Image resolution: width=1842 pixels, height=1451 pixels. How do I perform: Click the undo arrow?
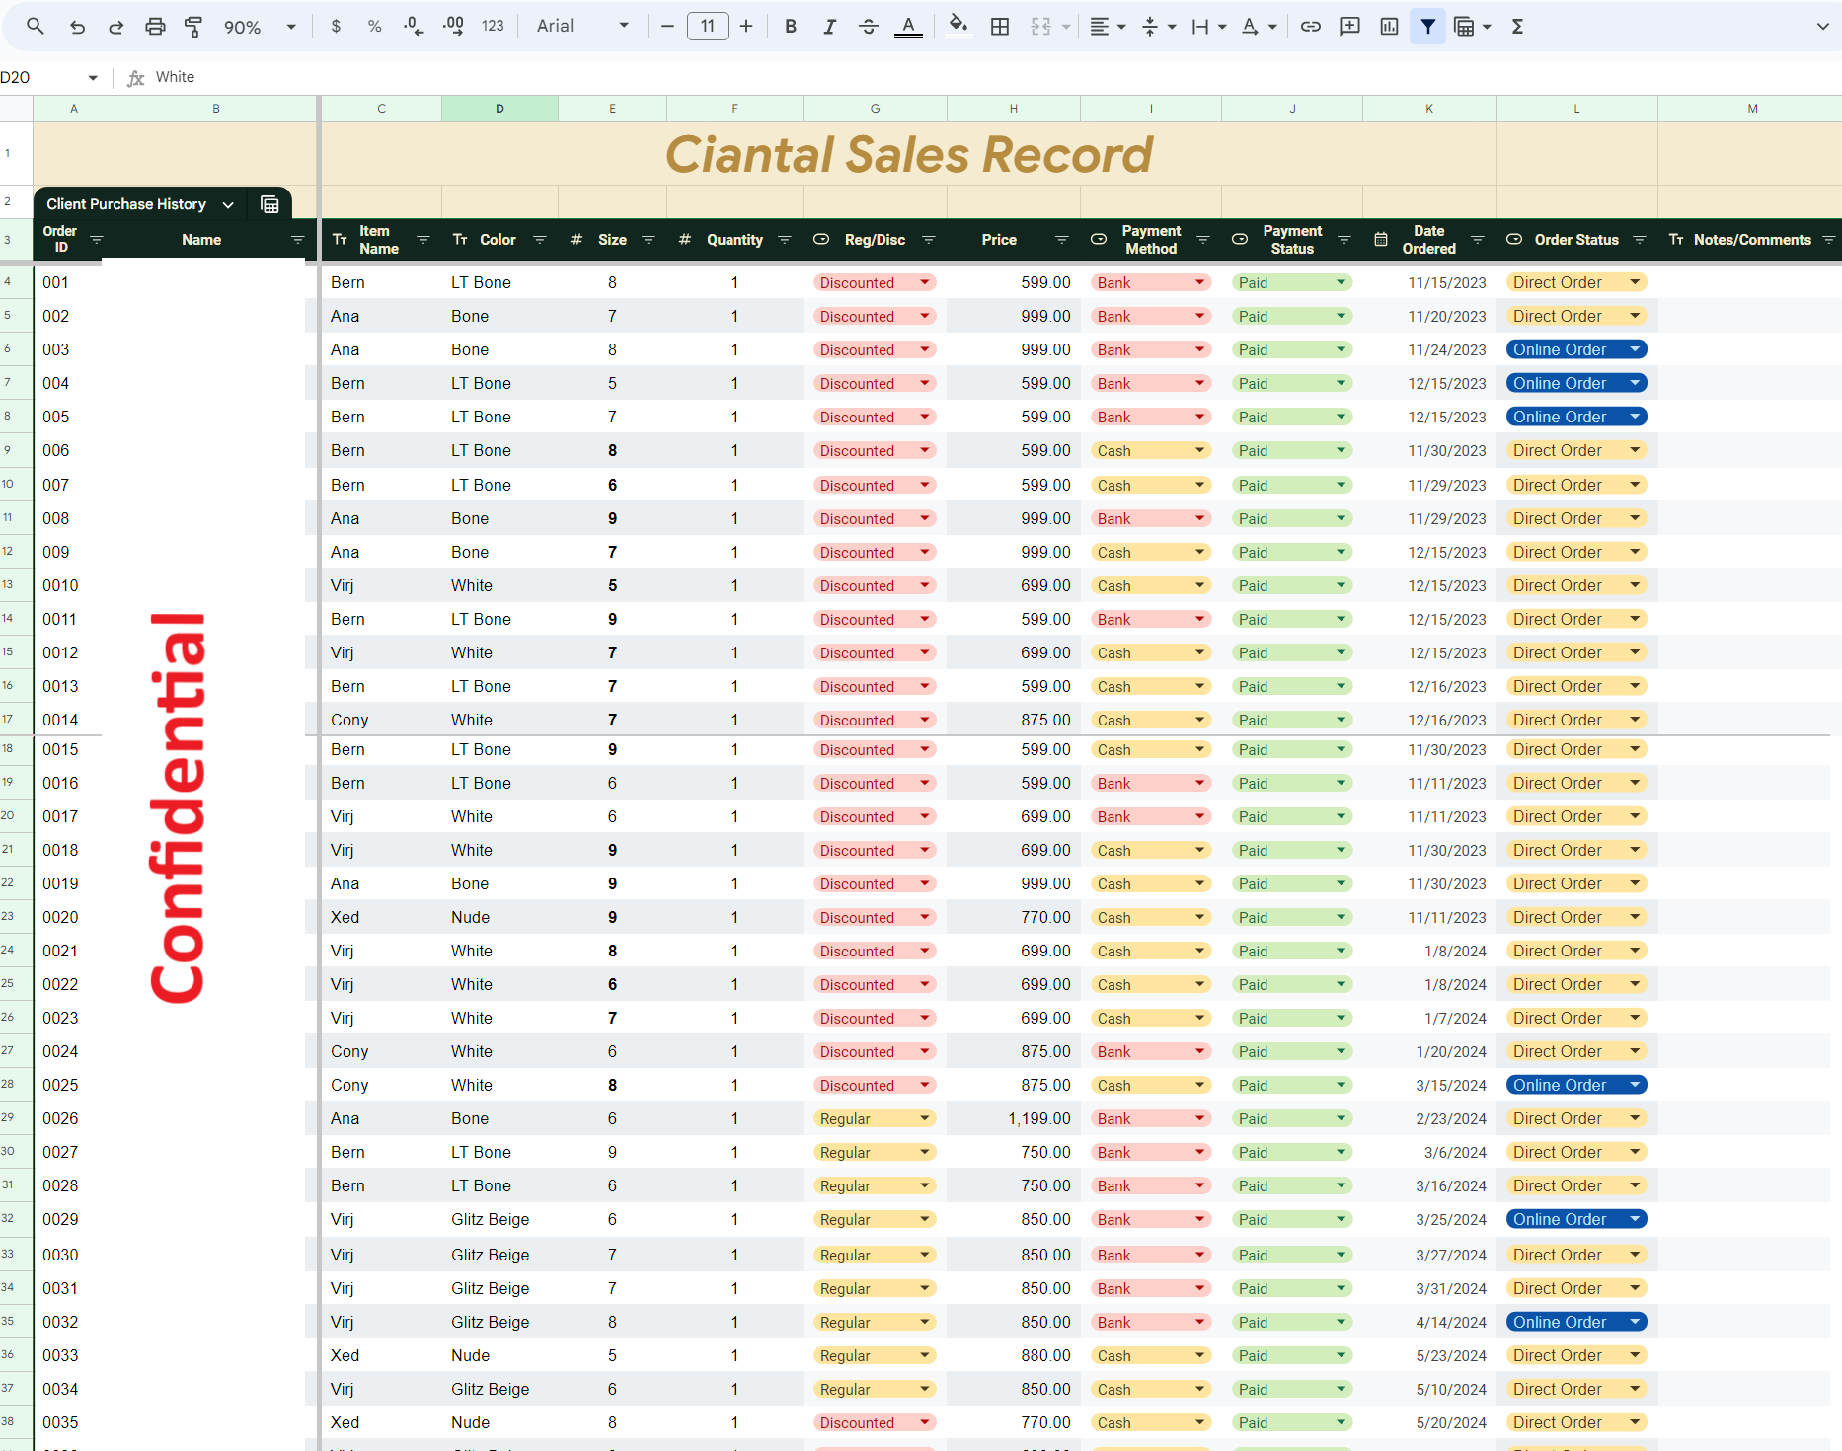coord(77,27)
